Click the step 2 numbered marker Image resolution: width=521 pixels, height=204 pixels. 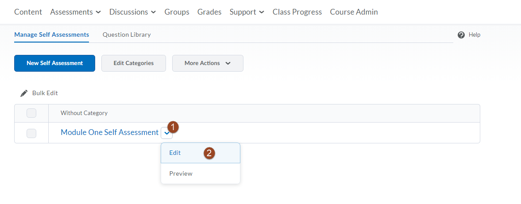[209, 153]
